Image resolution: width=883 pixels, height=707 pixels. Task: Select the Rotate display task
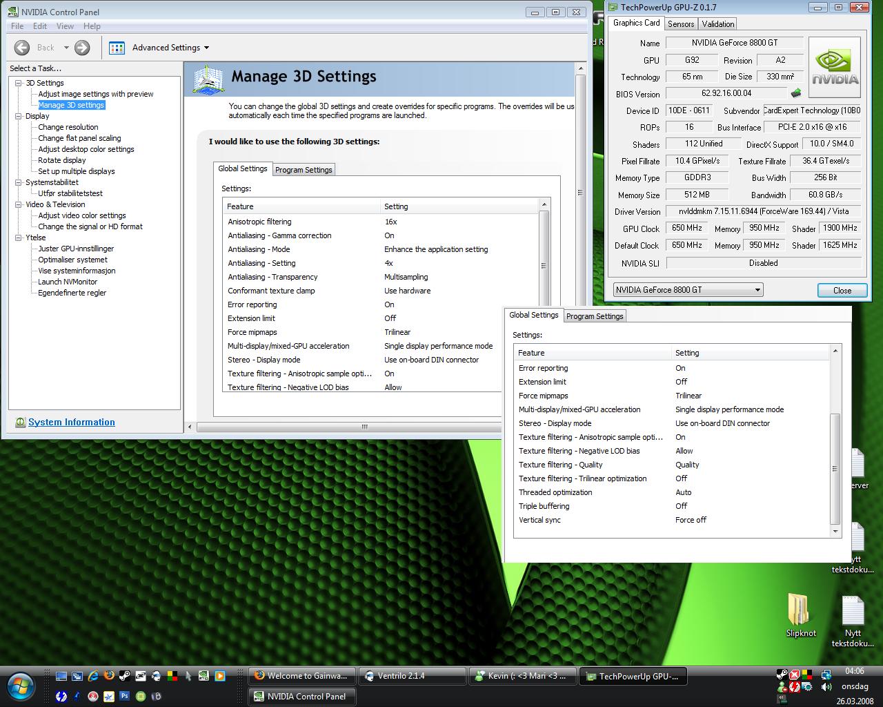62,160
